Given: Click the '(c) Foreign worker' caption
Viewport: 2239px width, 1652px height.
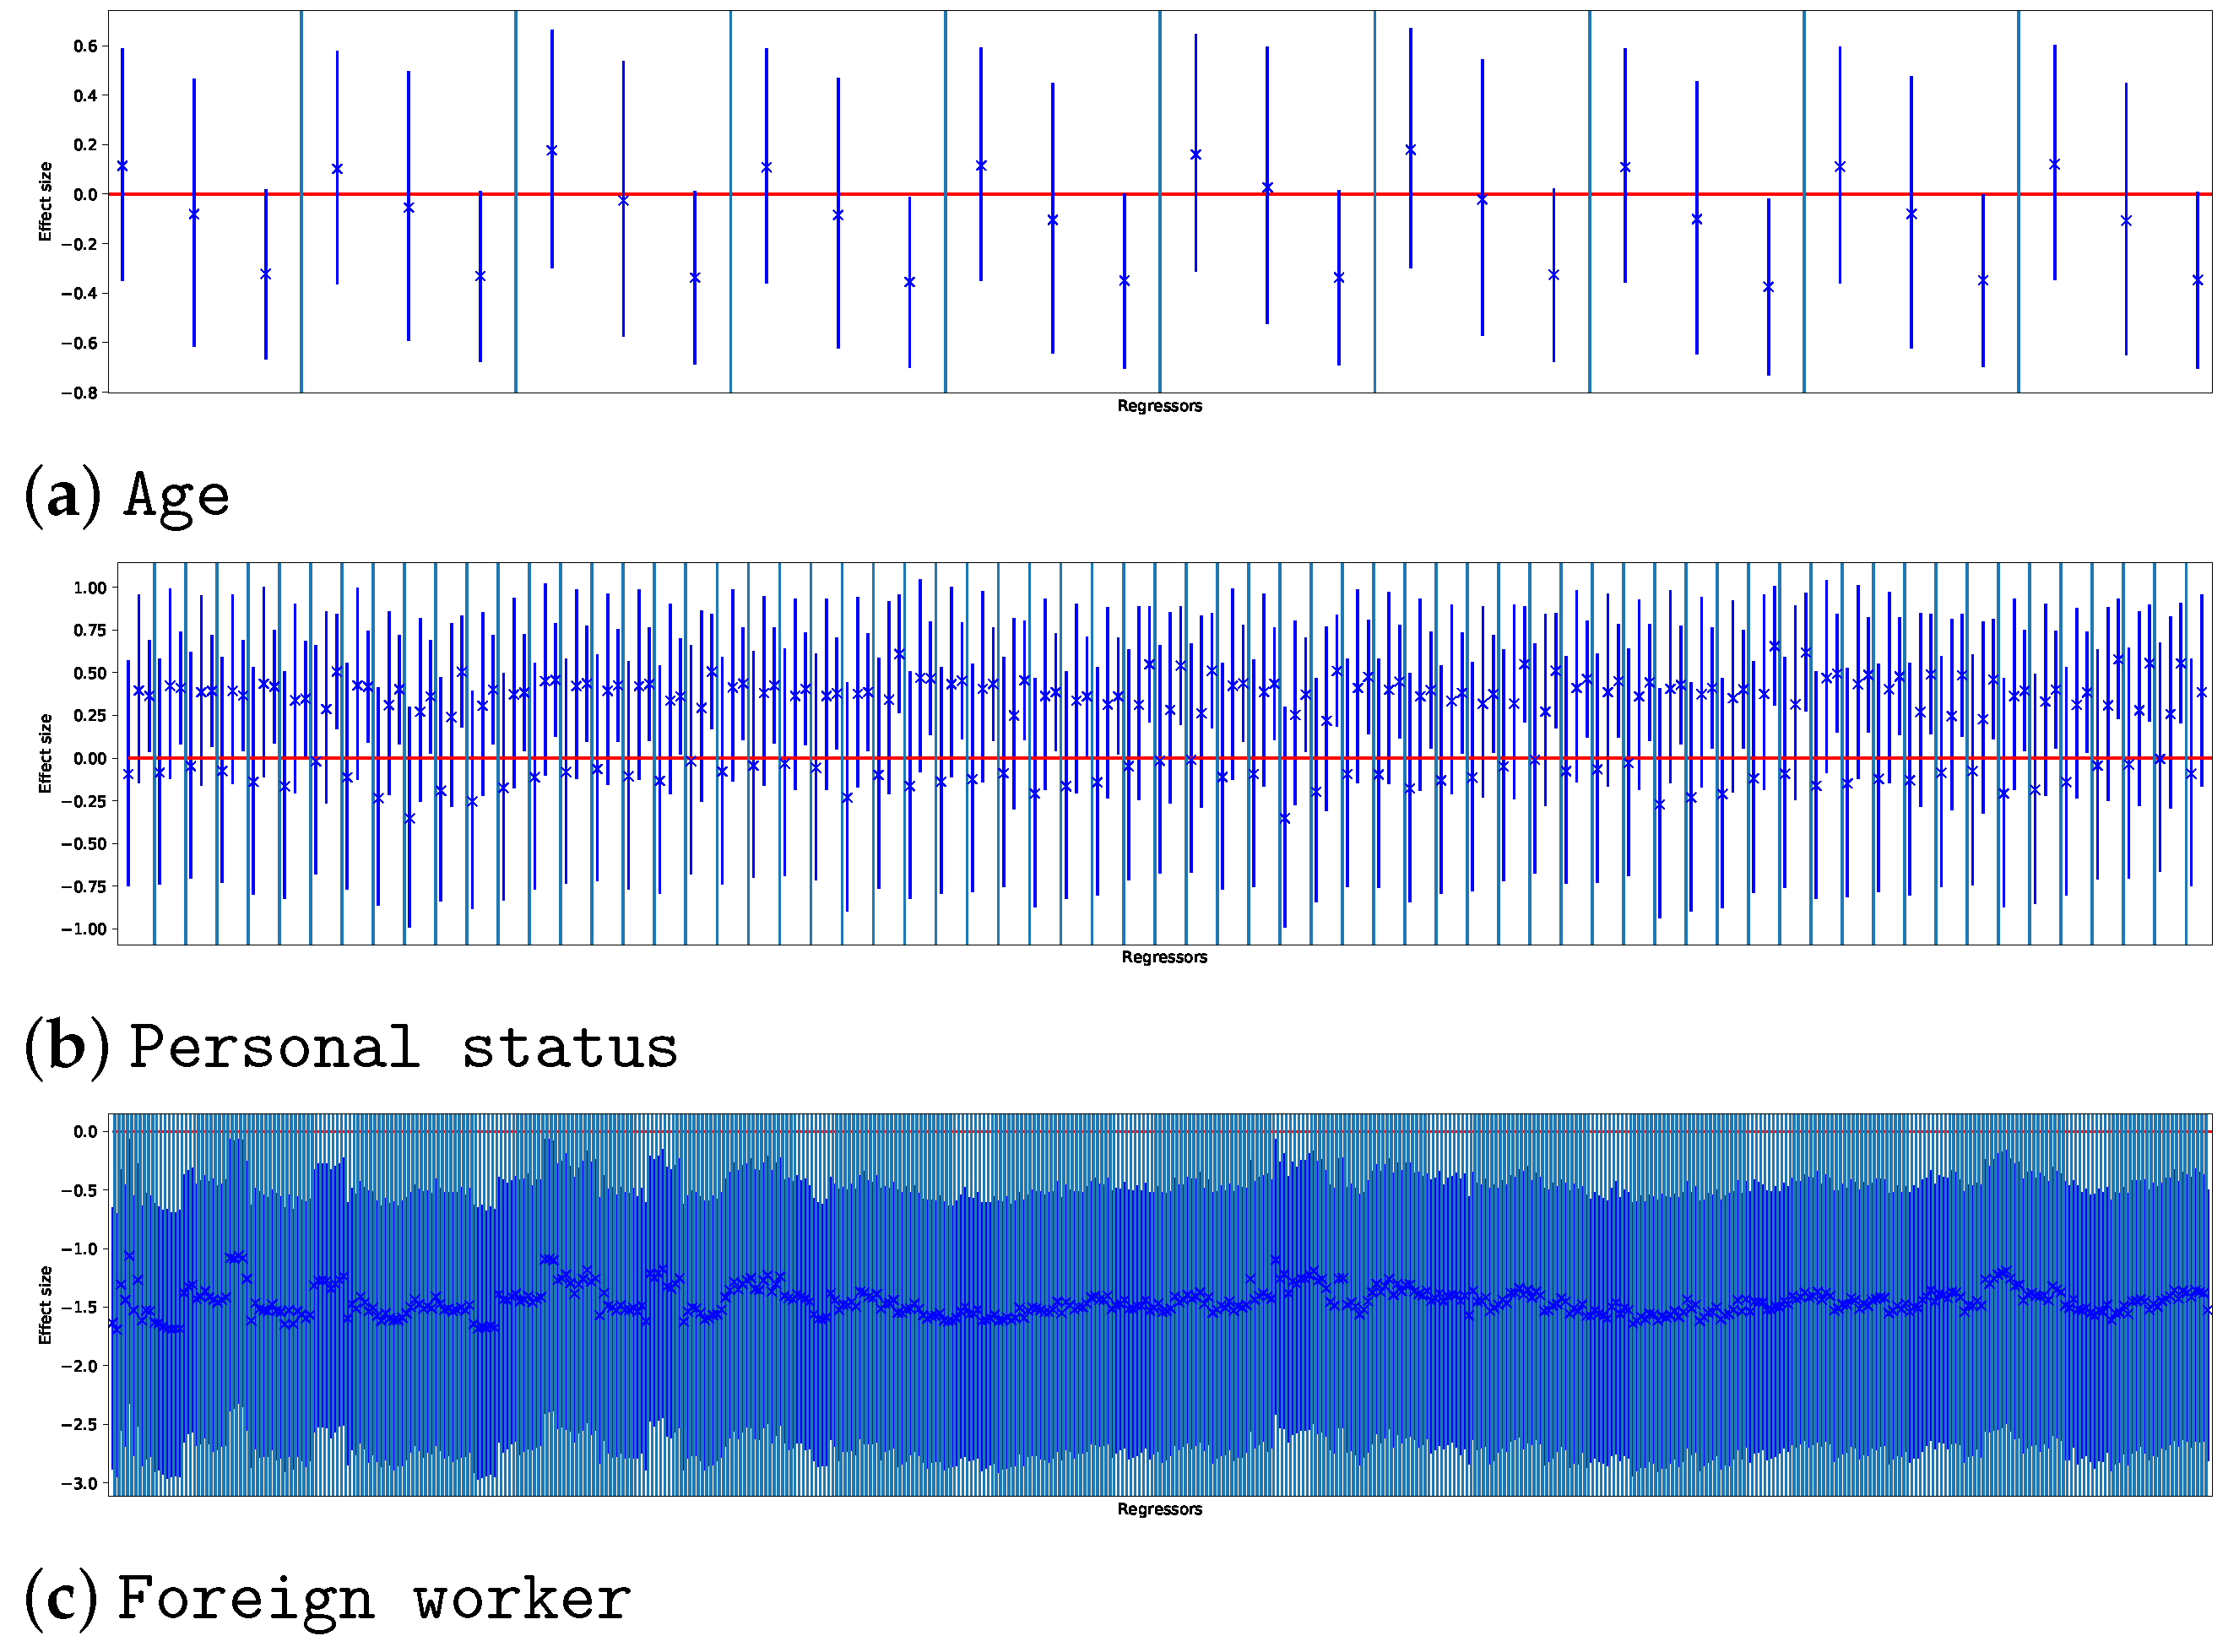Looking at the screenshot, I should [327, 1598].
